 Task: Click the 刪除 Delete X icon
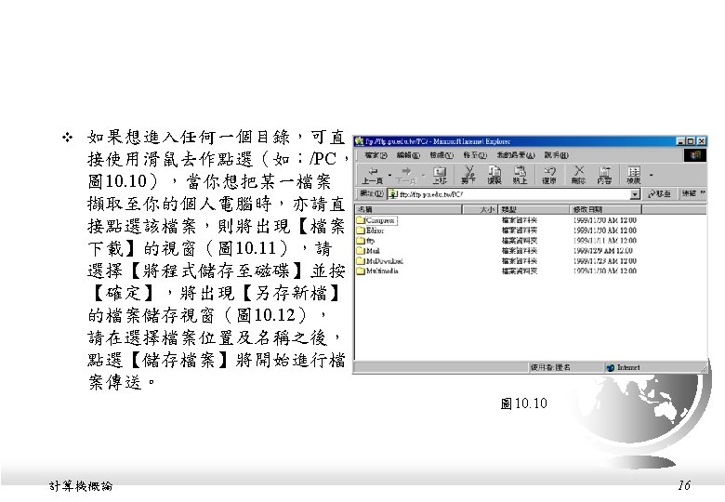(x=578, y=175)
